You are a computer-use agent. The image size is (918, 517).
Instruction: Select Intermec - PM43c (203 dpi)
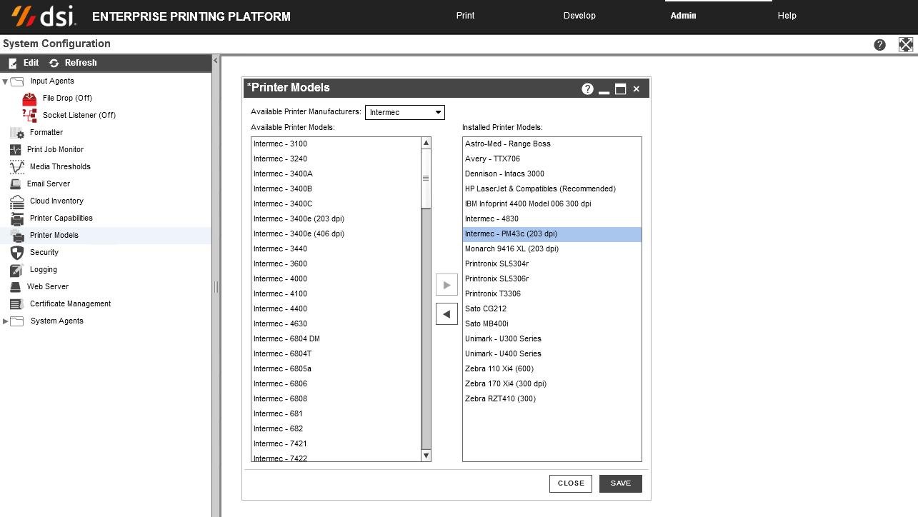tap(552, 234)
